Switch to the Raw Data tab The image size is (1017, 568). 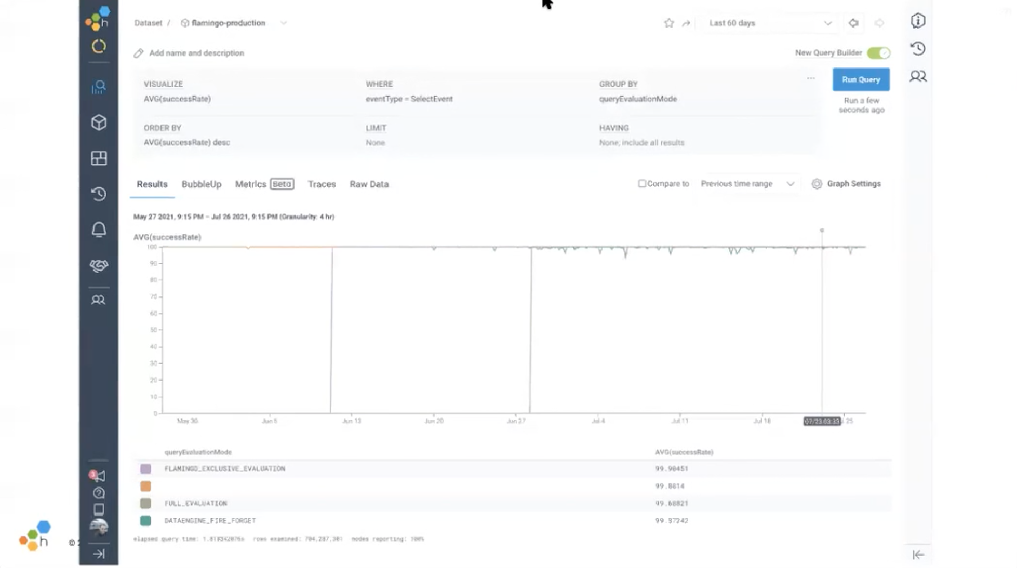[x=369, y=184]
